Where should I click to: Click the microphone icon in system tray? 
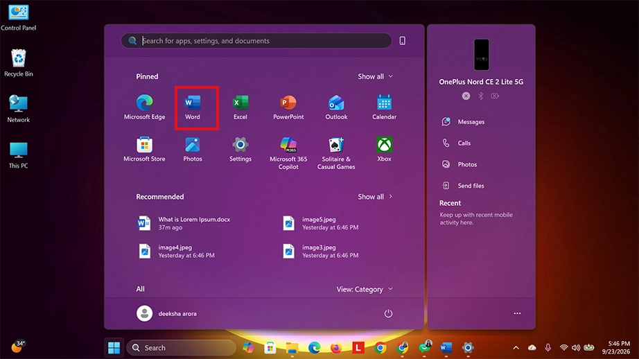coord(548,348)
